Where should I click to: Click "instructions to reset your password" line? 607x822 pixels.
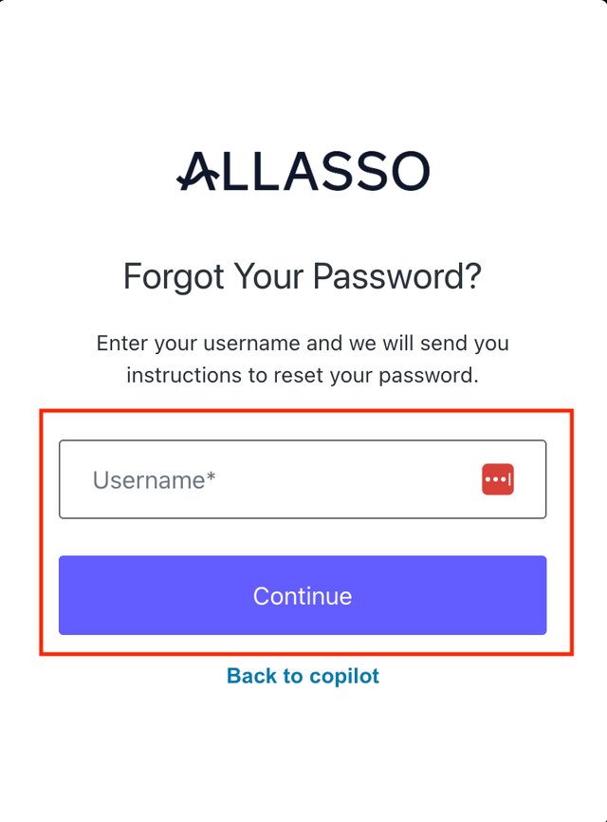pos(303,375)
